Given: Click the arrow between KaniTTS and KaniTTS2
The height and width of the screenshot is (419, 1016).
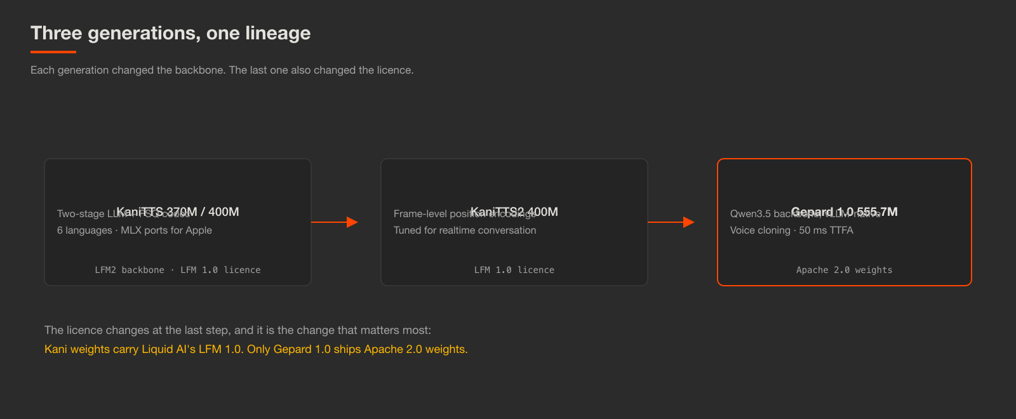Looking at the screenshot, I should tap(335, 222).
